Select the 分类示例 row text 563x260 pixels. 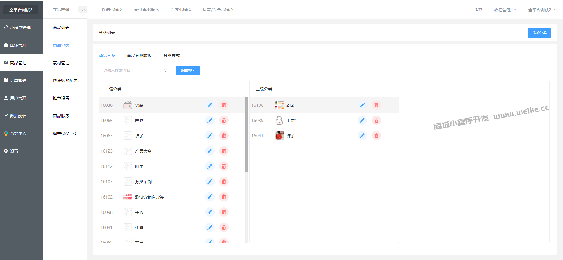click(143, 181)
